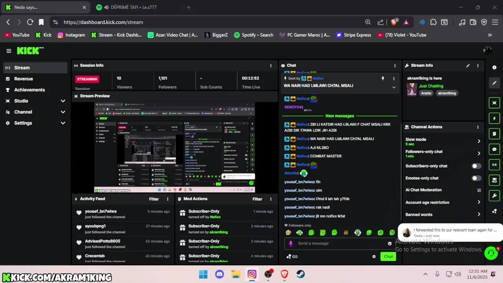Open chat settings gear icon

point(374,257)
